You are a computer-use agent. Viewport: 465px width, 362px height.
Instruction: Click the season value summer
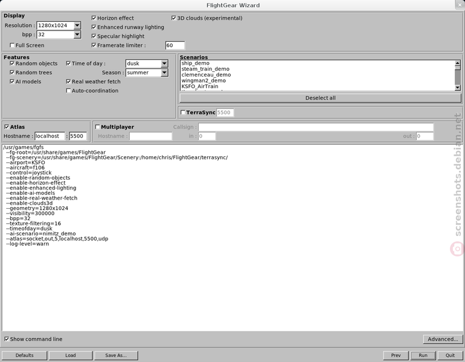pyautogui.click(x=144, y=72)
